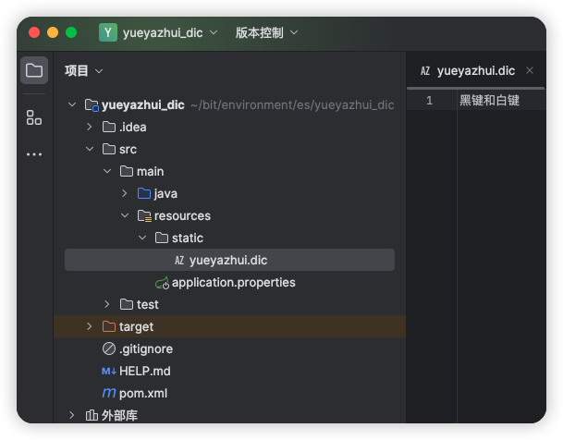Click the external libraries icon

click(x=92, y=415)
